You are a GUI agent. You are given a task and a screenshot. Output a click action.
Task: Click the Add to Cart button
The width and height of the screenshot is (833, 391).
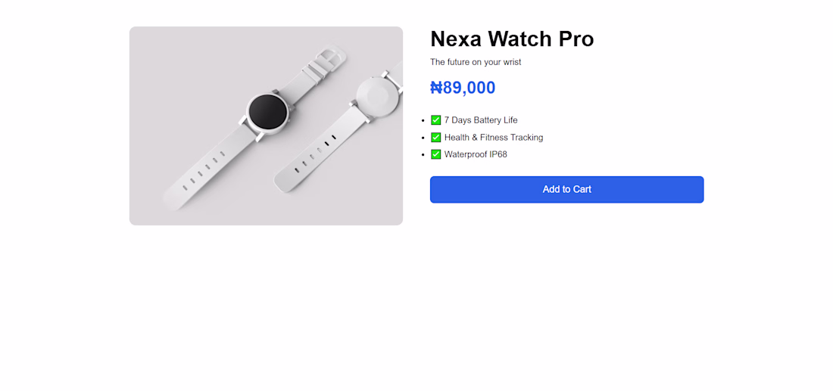pos(567,189)
